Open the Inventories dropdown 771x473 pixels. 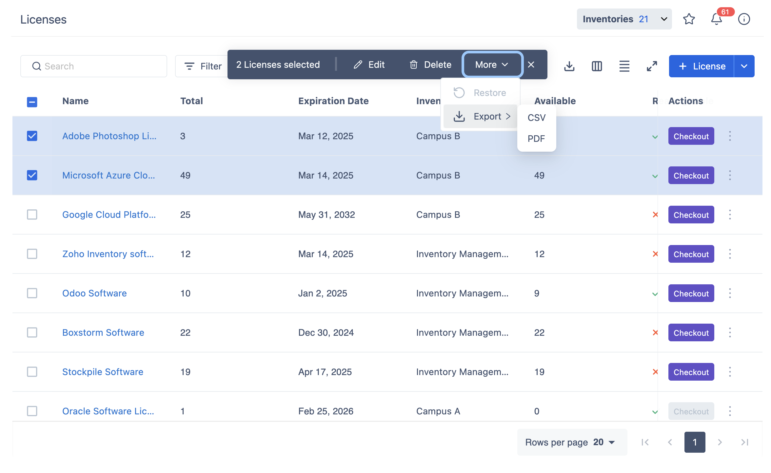coord(624,19)
